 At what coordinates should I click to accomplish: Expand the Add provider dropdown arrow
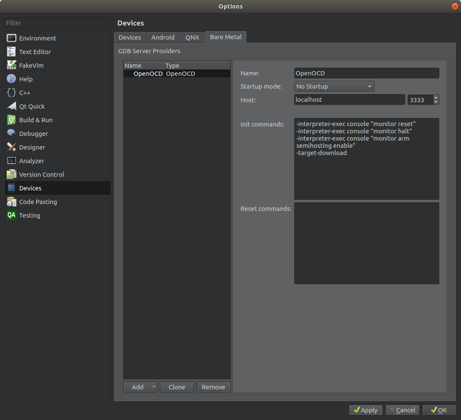154,387
